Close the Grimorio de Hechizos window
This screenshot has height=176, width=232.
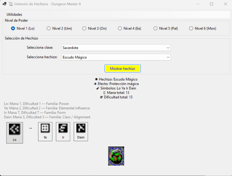coord(225,4)
